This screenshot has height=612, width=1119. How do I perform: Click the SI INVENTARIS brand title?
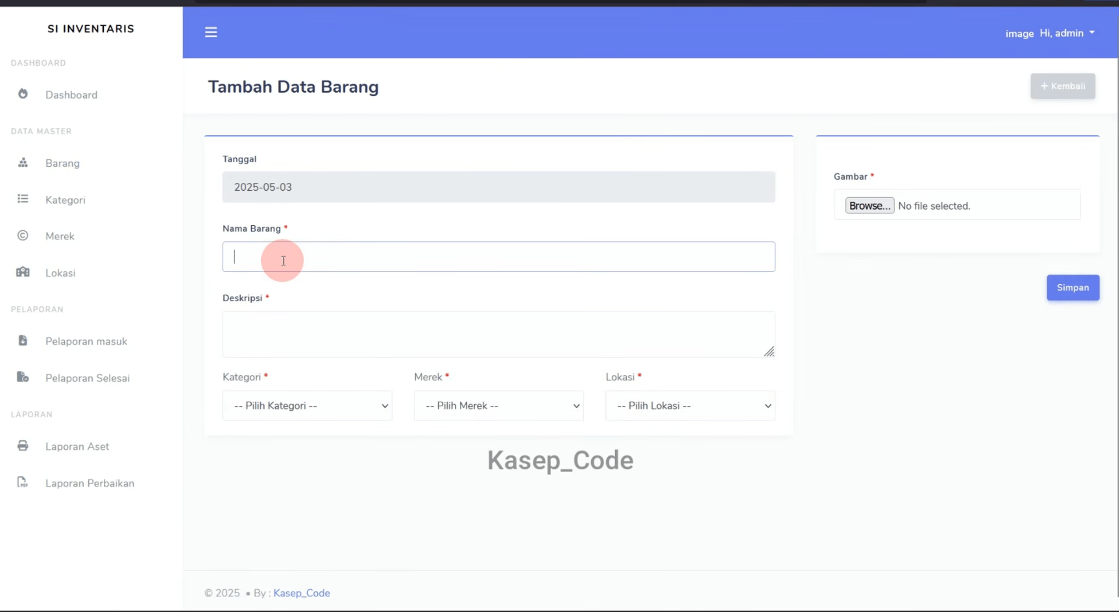pos(91,29)
